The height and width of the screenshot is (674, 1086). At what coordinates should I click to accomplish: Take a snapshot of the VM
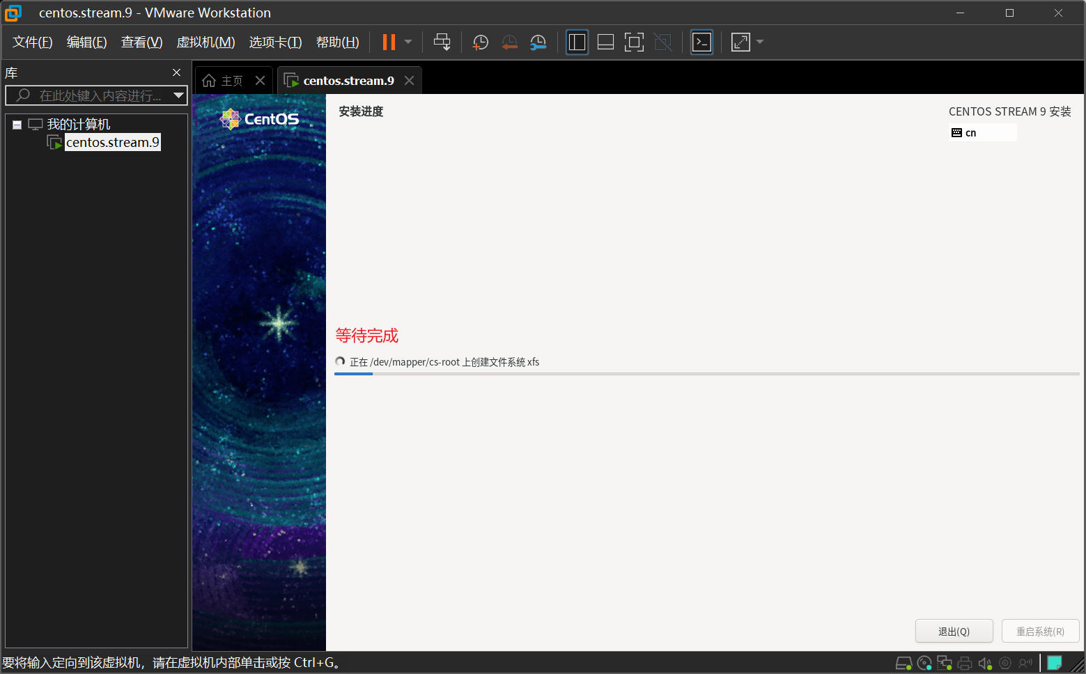tap(480, 42)
